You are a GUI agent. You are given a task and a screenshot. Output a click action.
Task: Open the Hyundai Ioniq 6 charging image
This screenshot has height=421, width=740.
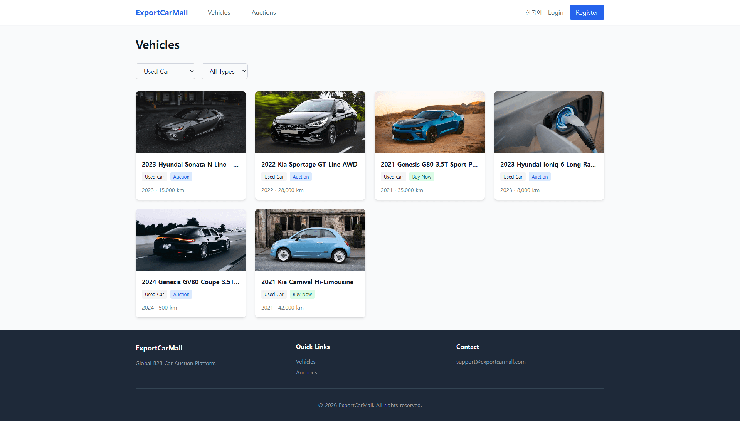pyautogui.click(x=549, y=122)
